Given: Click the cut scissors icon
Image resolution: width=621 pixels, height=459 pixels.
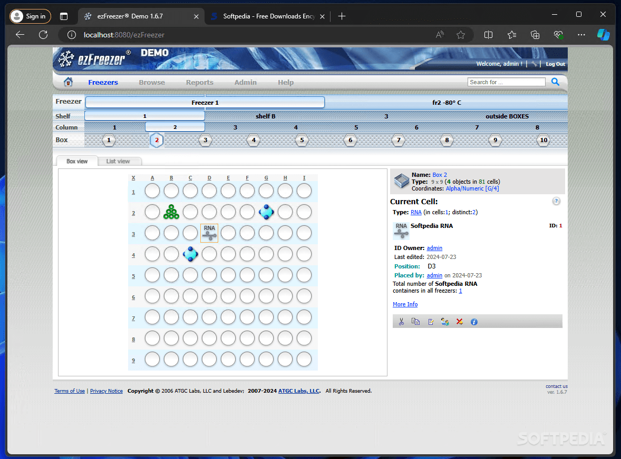Looking at the screenshot, I should tap(401, 322).
